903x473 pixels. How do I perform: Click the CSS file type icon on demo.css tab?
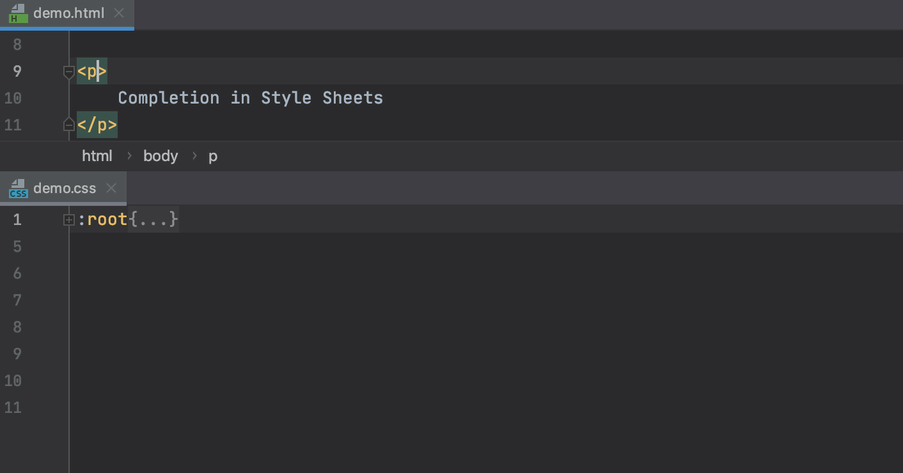pos(18,188)
